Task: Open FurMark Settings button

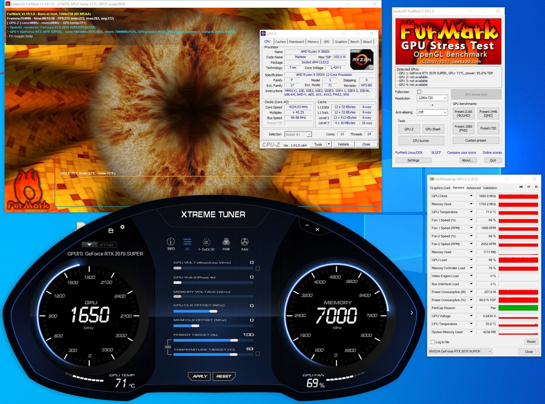Action: (x=413, y=160)
